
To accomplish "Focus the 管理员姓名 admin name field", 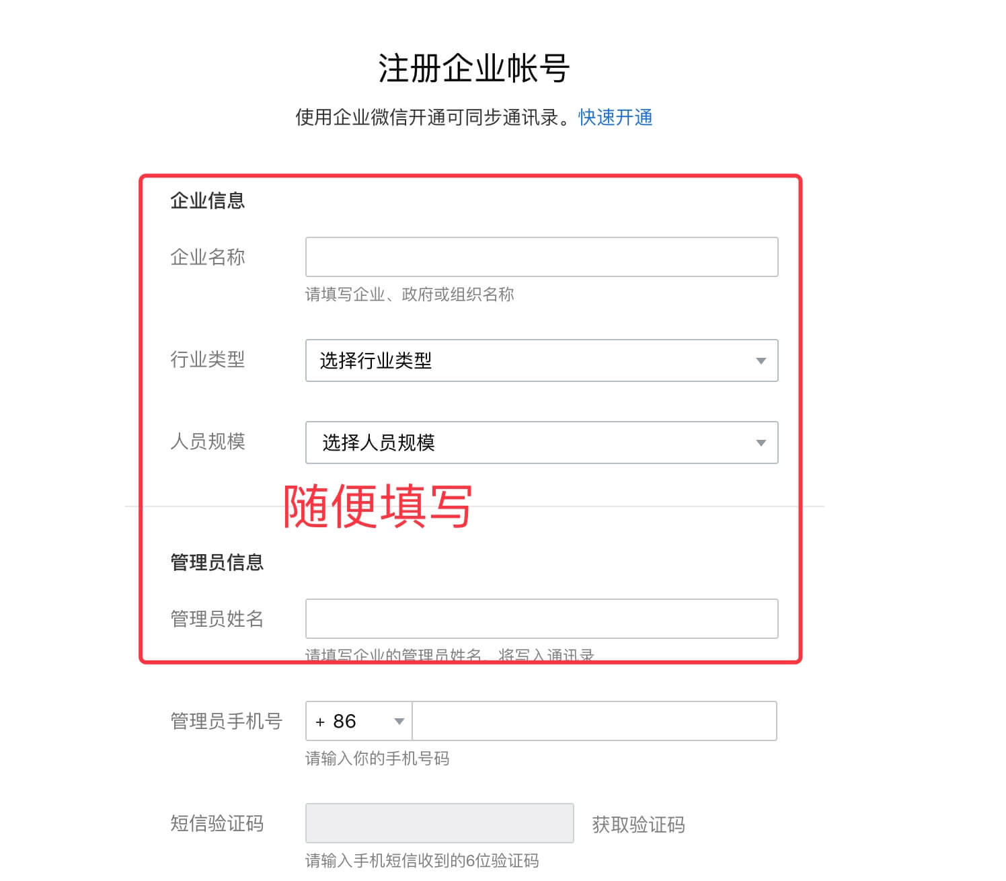I will click(541, 618).
